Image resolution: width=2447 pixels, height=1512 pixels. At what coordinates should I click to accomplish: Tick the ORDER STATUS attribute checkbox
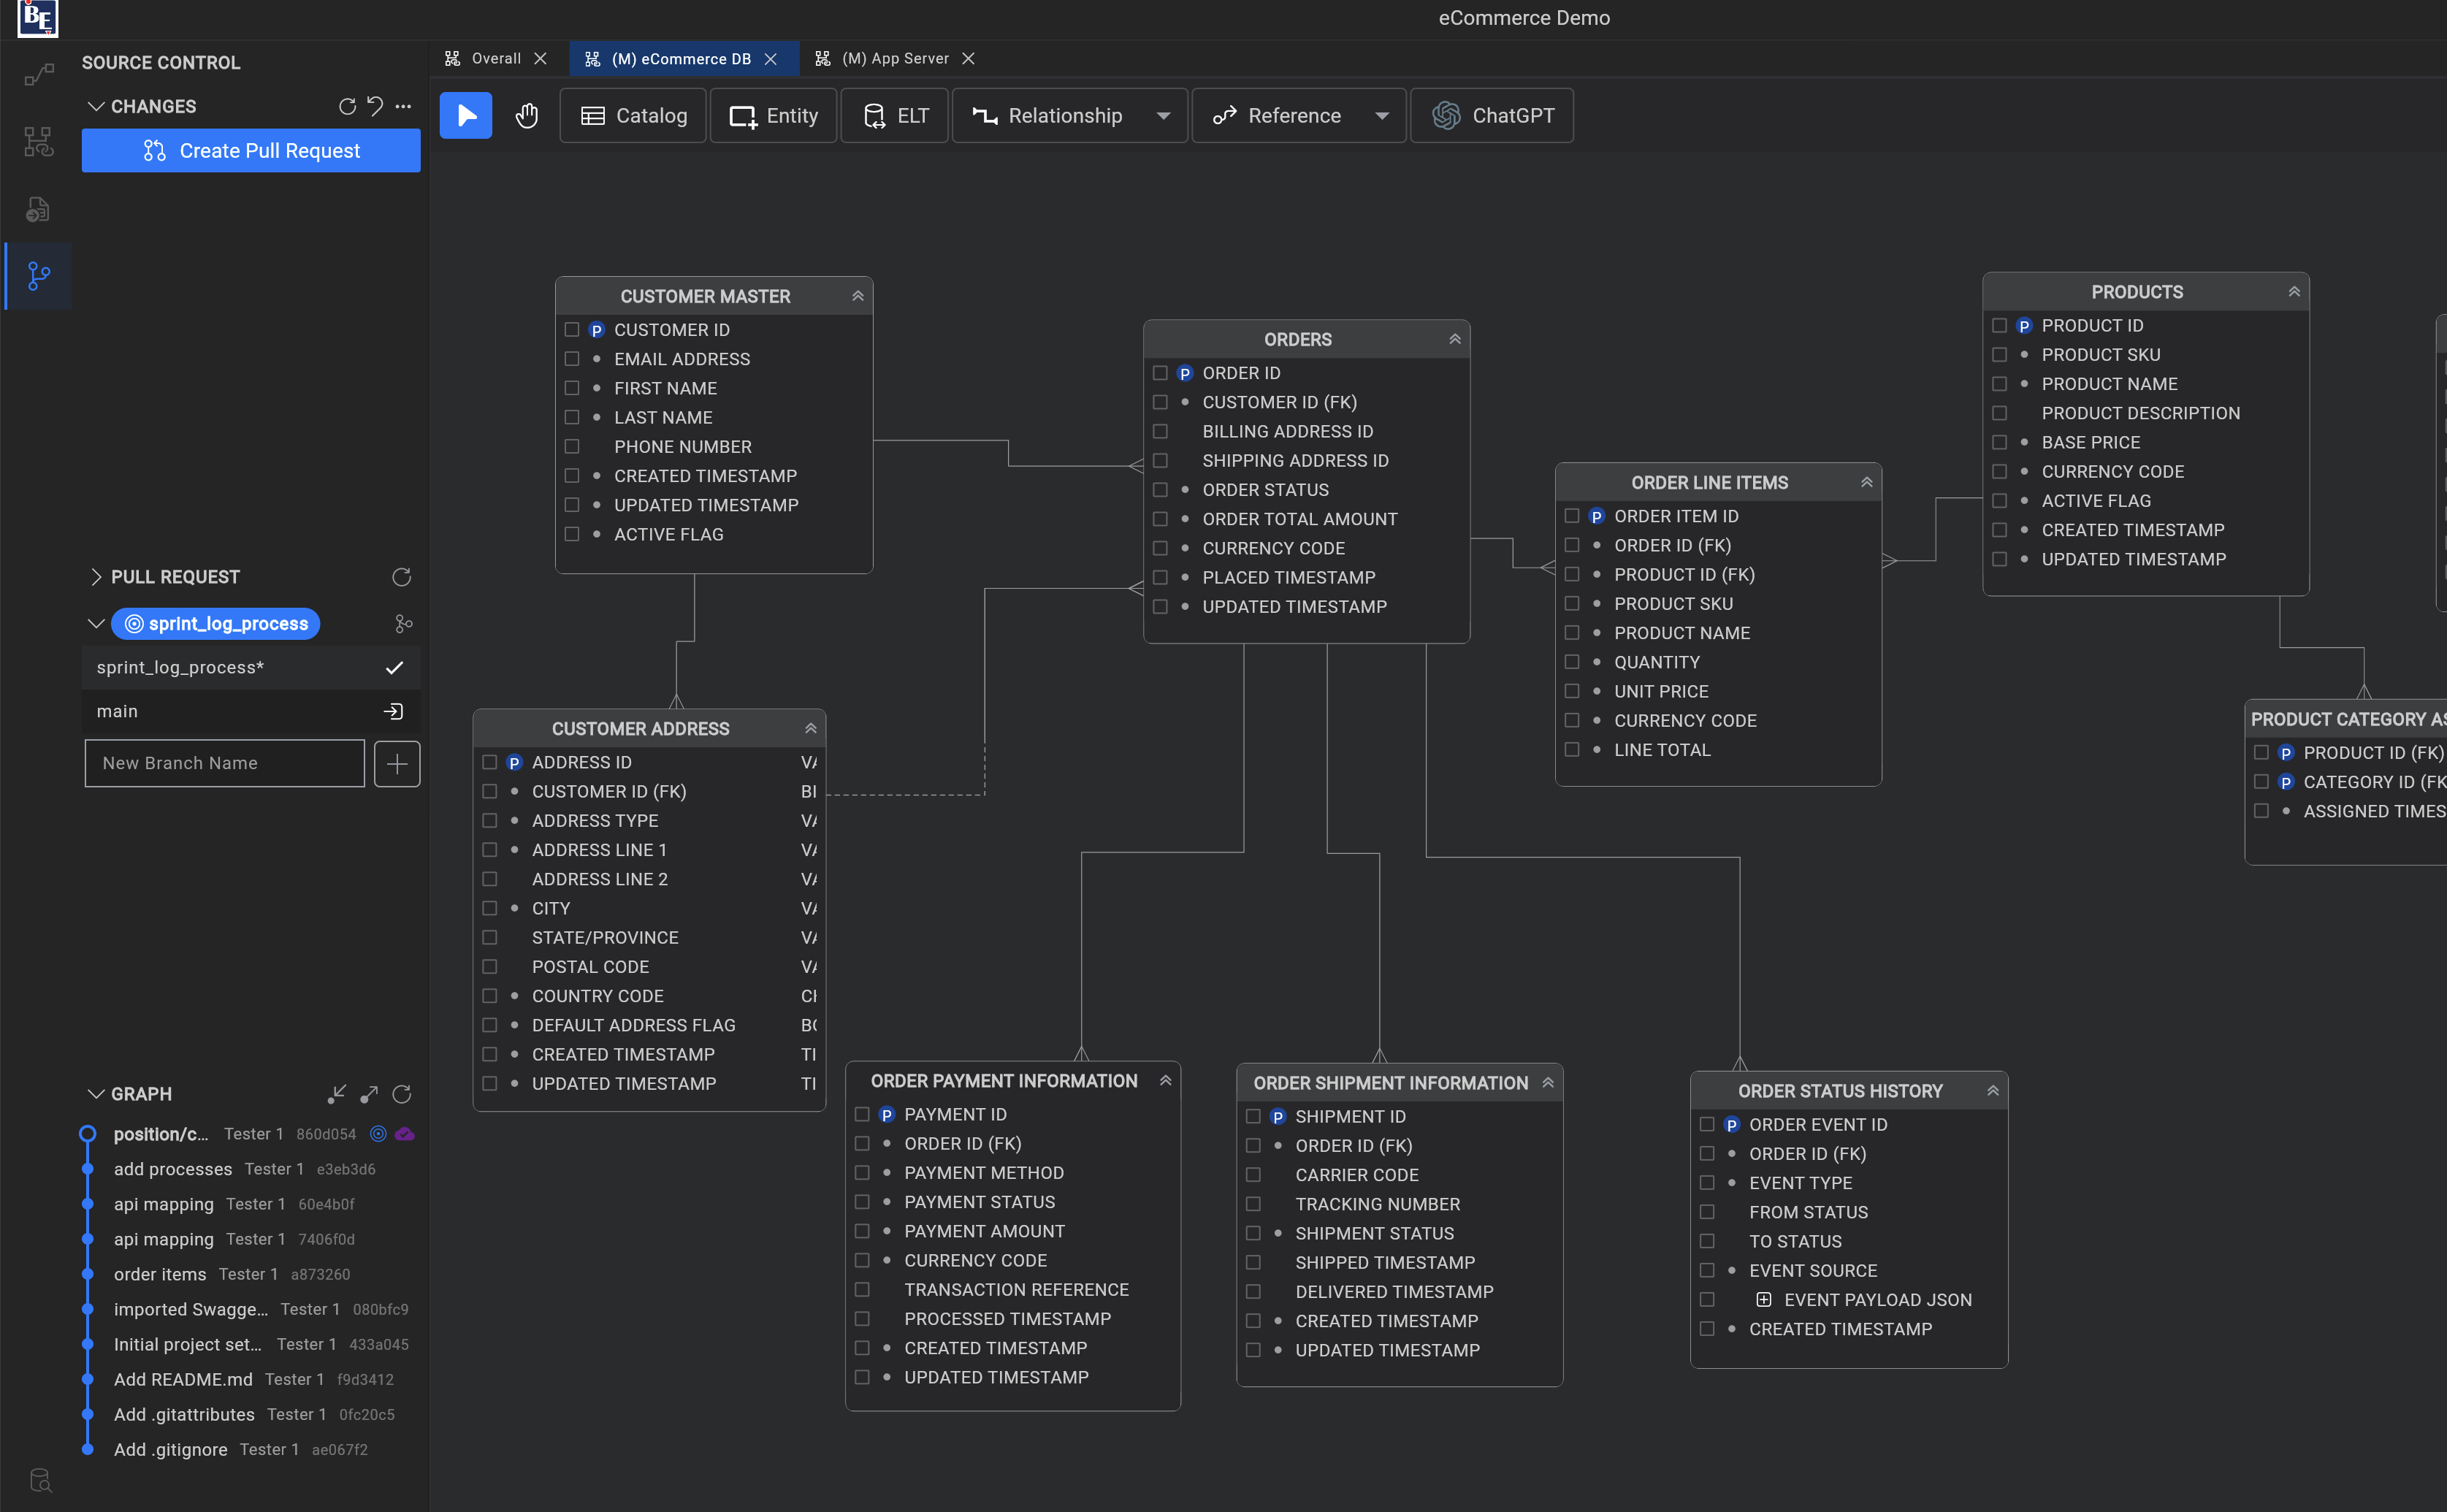(x=1160, y=490)
